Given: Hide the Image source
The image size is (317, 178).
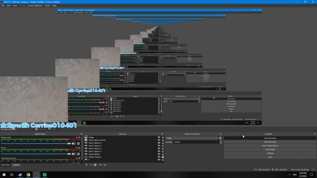Looking at the screenshot, I should coord(159,137).
